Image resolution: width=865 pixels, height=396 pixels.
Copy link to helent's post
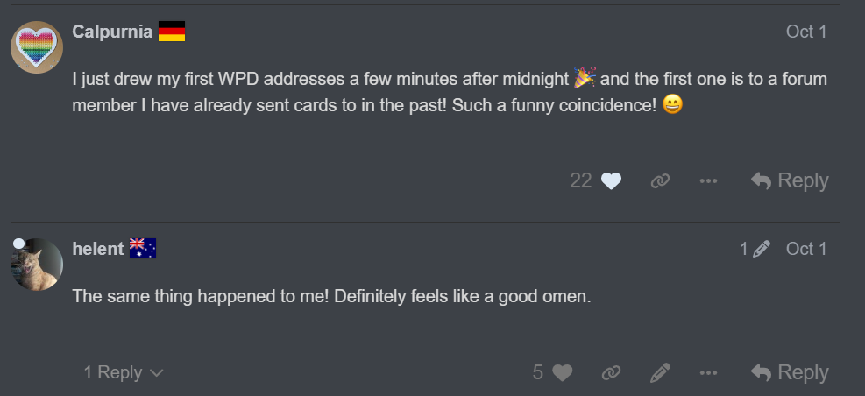pos(611,373)
